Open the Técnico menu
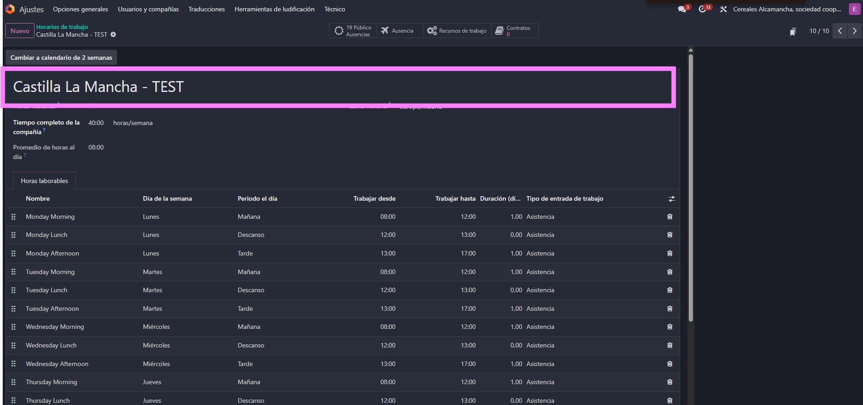This screenshot has width=863, height=405. click(x=334, y=9)
